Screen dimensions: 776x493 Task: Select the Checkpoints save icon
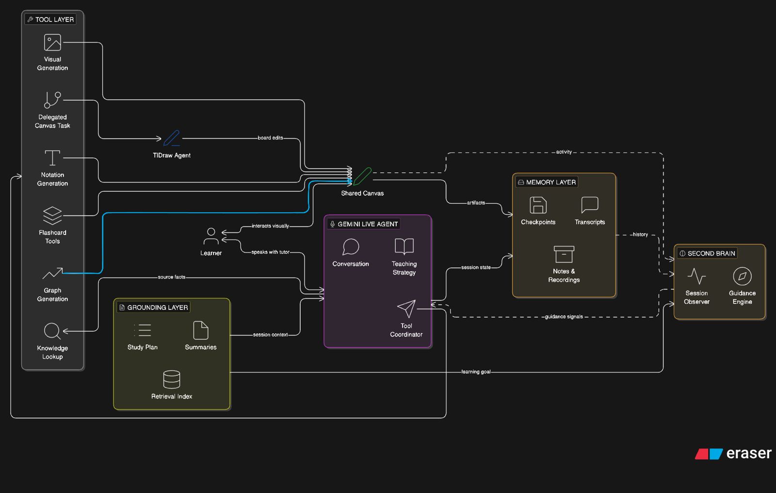click(x=538, y=205)
